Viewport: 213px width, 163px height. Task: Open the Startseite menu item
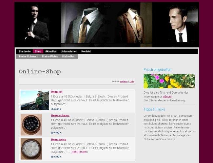click(25, 52)
